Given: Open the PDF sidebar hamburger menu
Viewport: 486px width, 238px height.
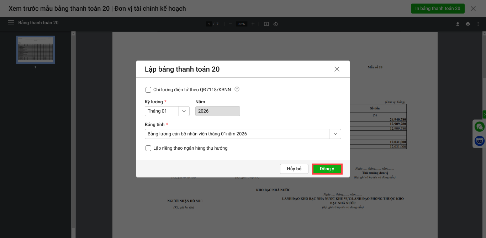Looking at the screenshot, I should pos(11,23).
